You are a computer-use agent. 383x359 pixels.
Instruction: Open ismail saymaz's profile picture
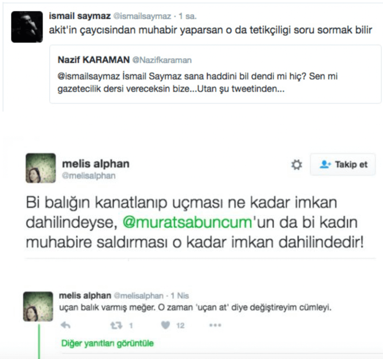click(27, 27)
